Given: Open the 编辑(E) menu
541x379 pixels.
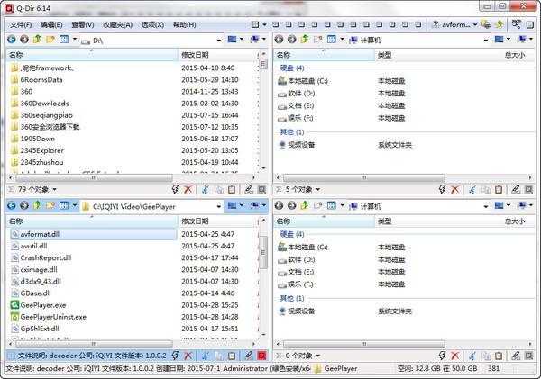Looking at the screenshot, I should 51,25.
